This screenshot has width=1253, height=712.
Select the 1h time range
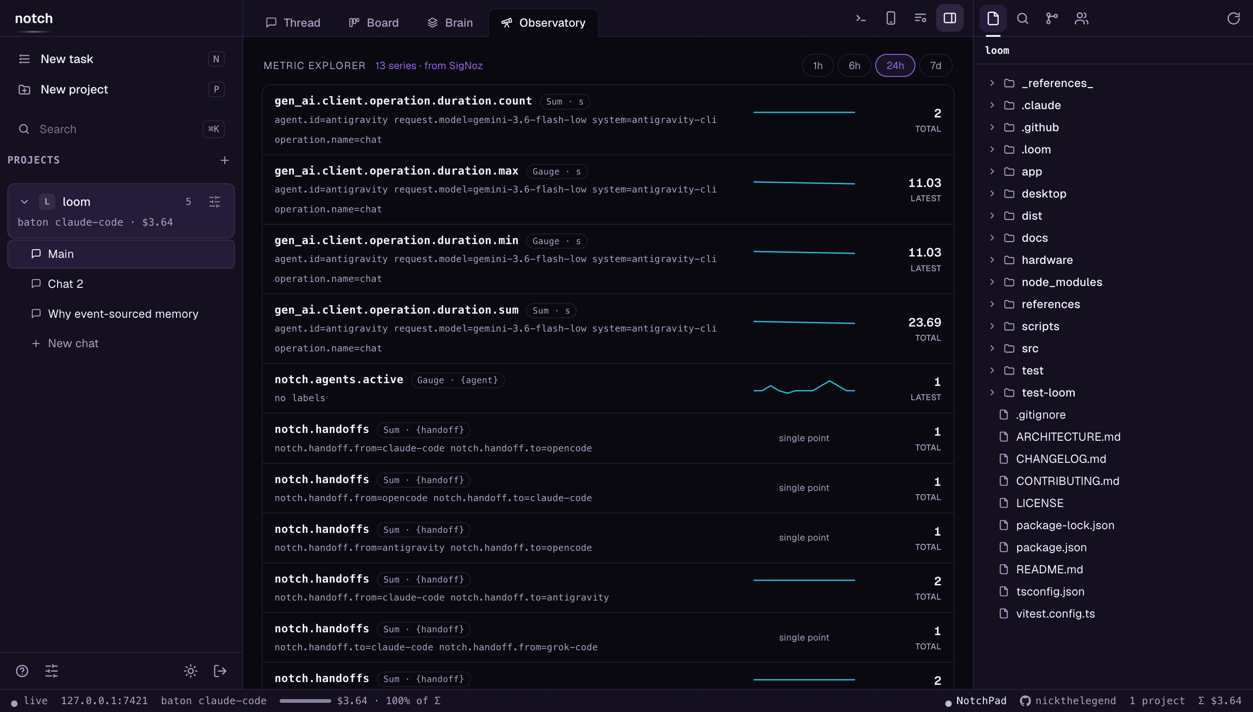pos(818,65)
